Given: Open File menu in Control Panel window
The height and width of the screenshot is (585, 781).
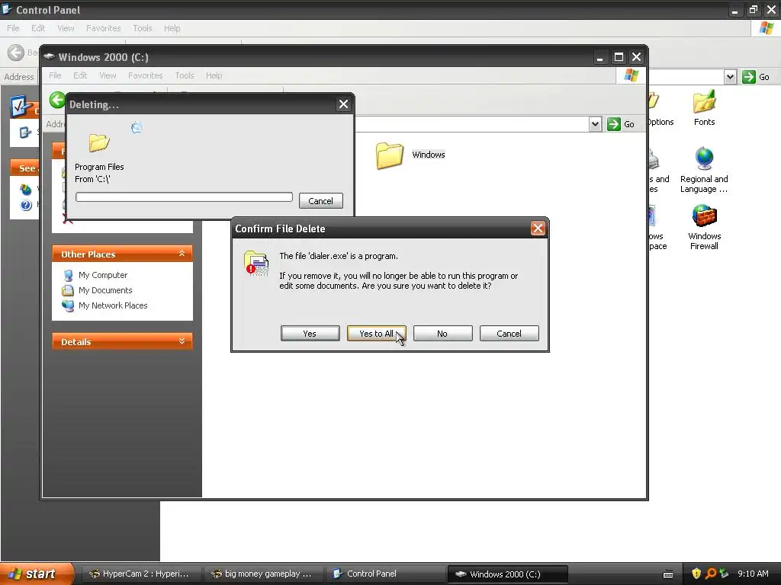Looking at the screenshot, I should 13,28.
